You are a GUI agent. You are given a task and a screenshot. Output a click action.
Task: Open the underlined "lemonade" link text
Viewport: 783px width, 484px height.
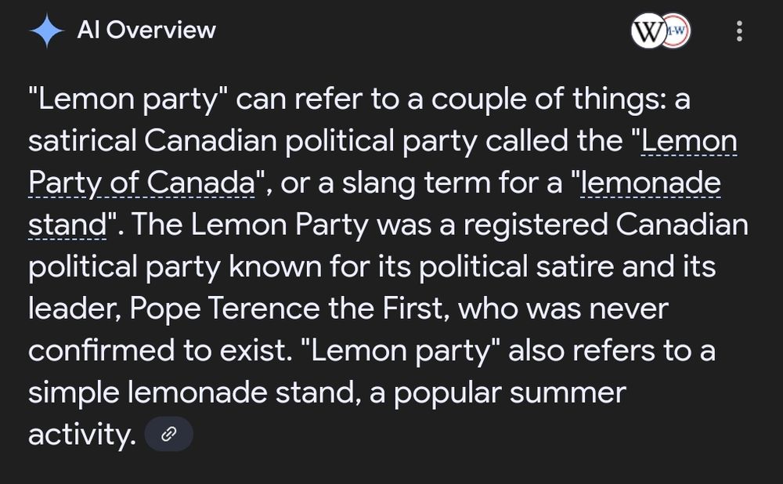651,182
